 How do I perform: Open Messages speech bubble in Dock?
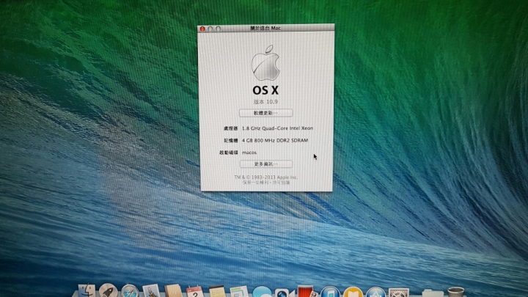pyautogui.click(x=262, y=292)
